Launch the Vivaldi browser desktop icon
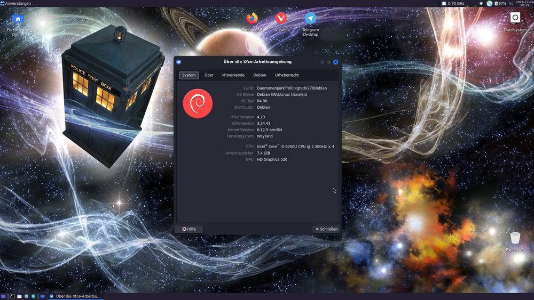Image resolution: width=534 pixels, height=300 pixels. [x=281, y=18]
